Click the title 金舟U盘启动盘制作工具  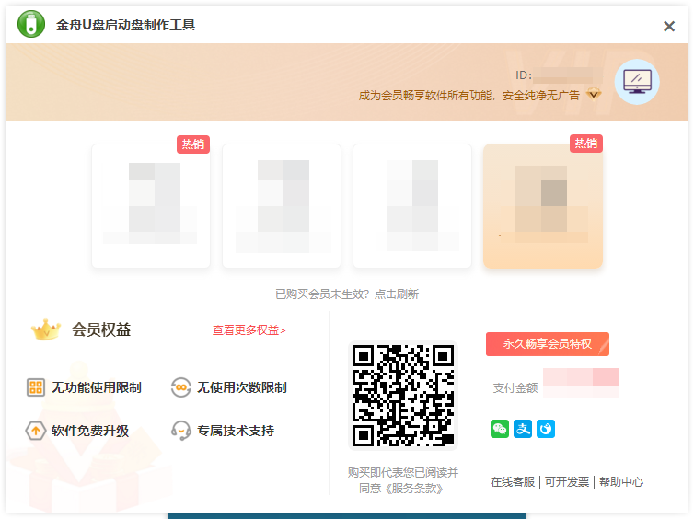click(126, 25)
